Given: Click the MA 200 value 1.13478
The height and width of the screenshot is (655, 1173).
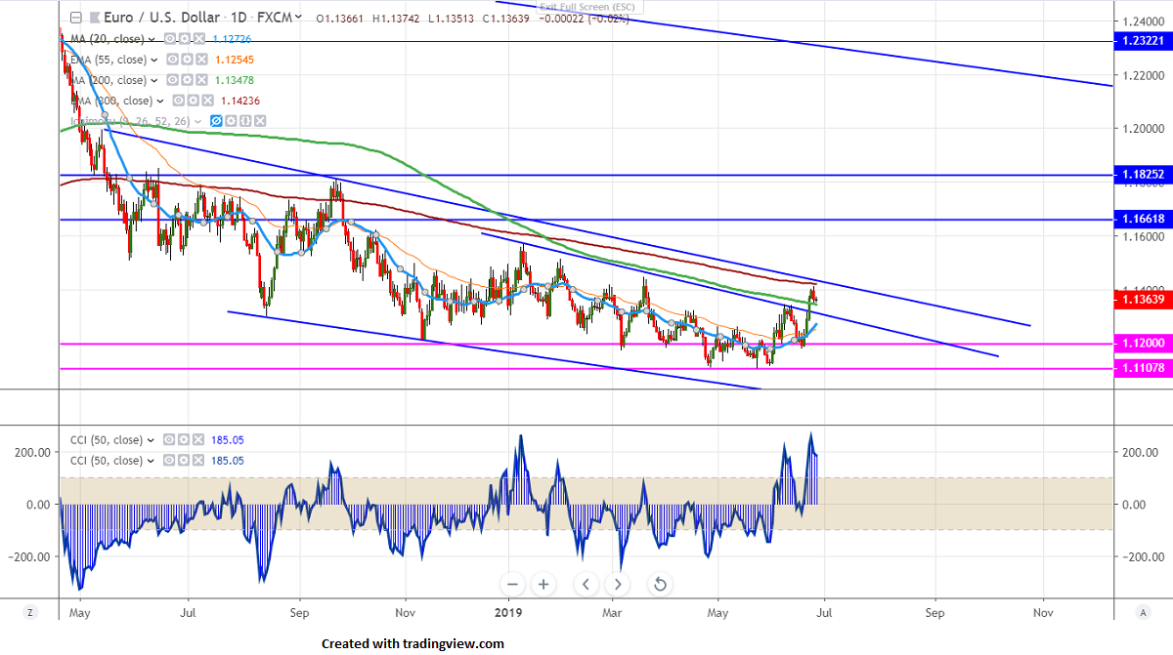Looking at the screenshot, I should pos(235,80).
